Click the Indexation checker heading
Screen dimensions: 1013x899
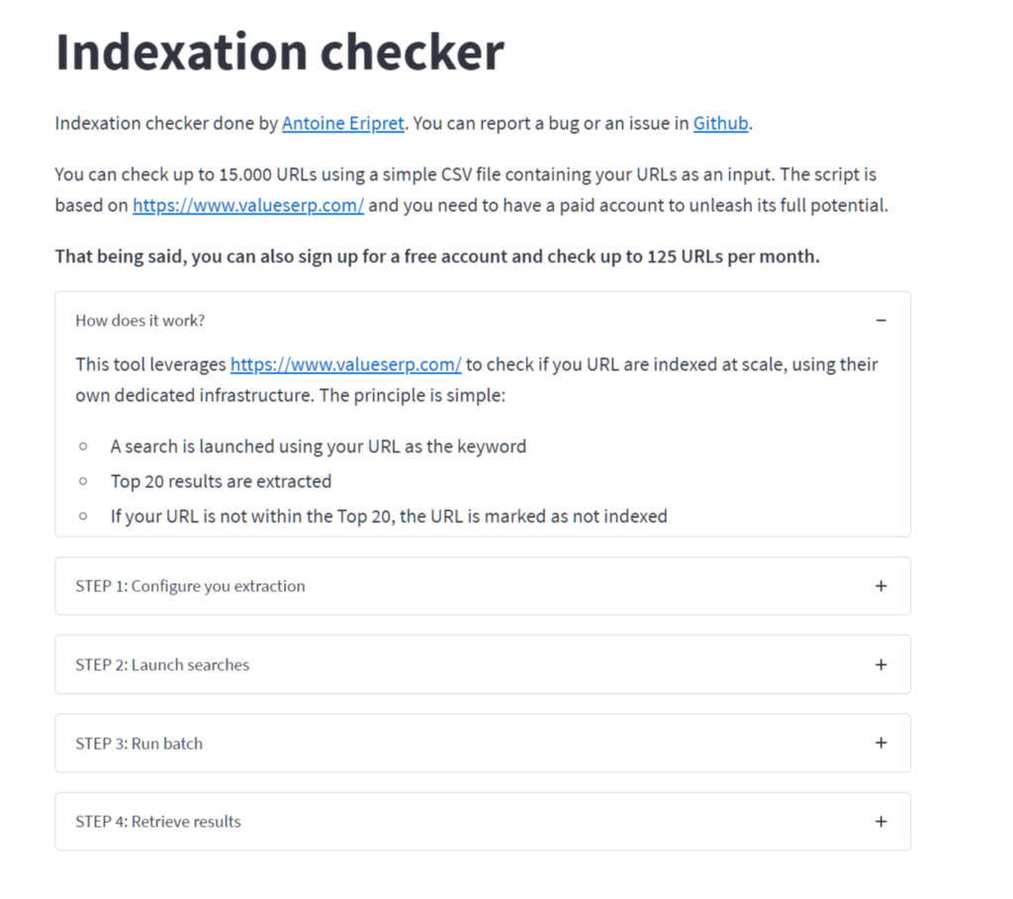280,51
